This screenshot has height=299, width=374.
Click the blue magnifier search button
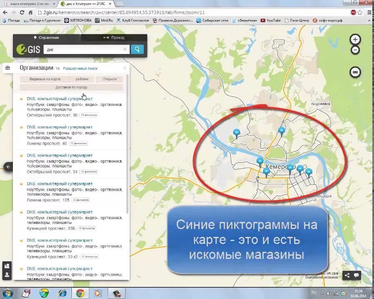[137, 49]
